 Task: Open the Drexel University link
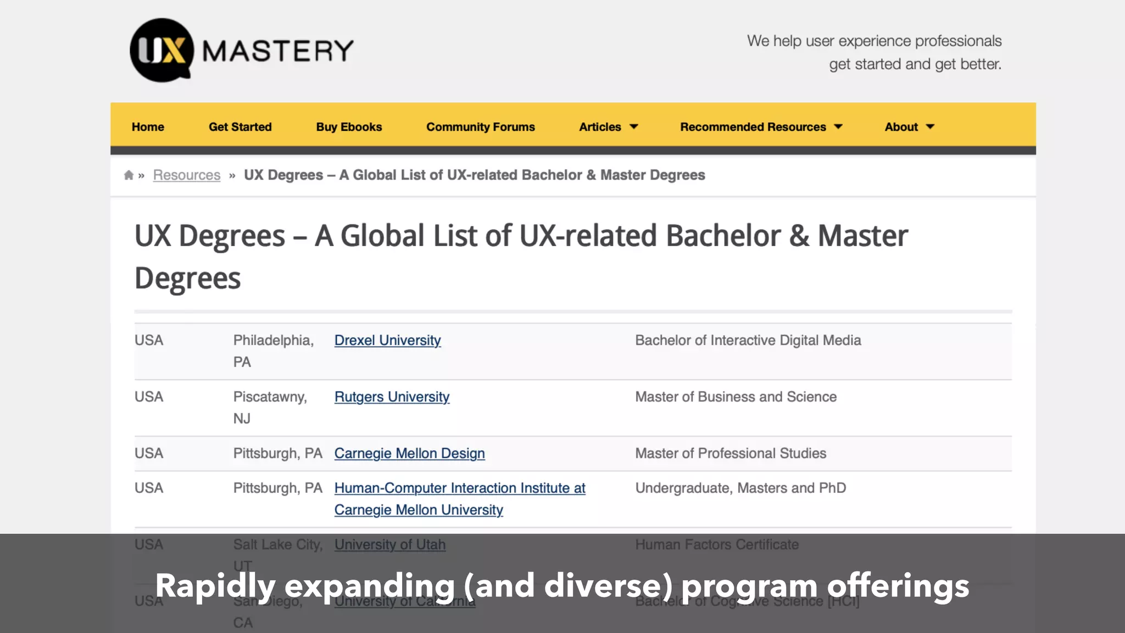coord(388,340)
